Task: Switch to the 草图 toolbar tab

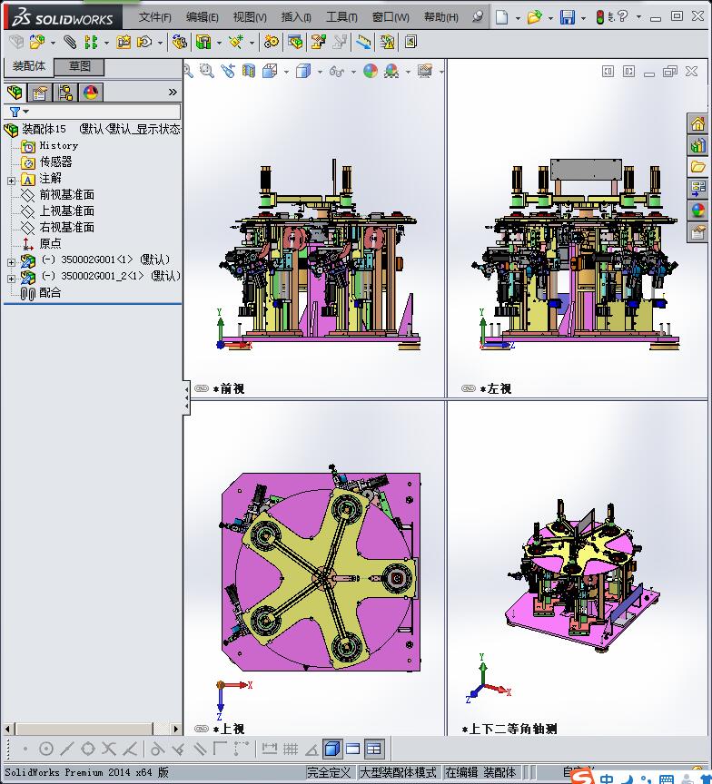Action: (x=79, y=66)
